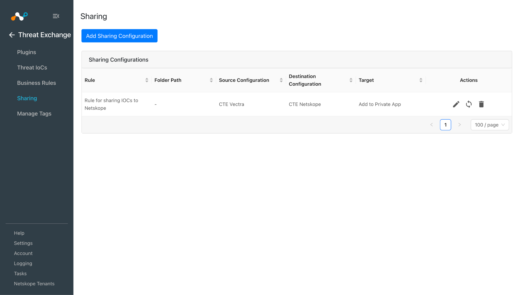Click the Threat Exchange heading
The height and width of the screenshot is (295, 523).
click(45, 35)
